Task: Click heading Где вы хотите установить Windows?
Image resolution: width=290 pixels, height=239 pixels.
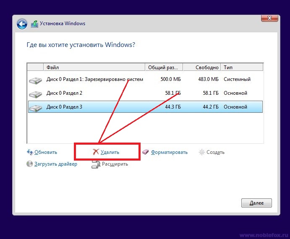Action: pos(81,45)
